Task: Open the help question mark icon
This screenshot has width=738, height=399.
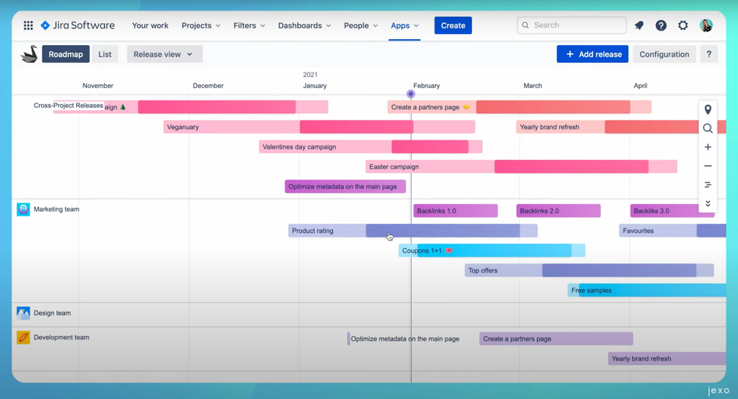Action: (x=661, y=25)
